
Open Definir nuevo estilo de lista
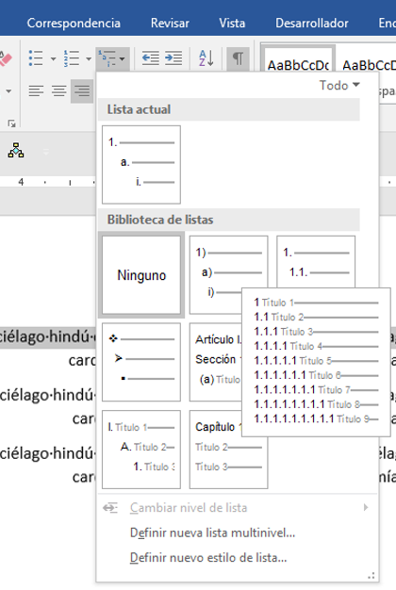208,558
